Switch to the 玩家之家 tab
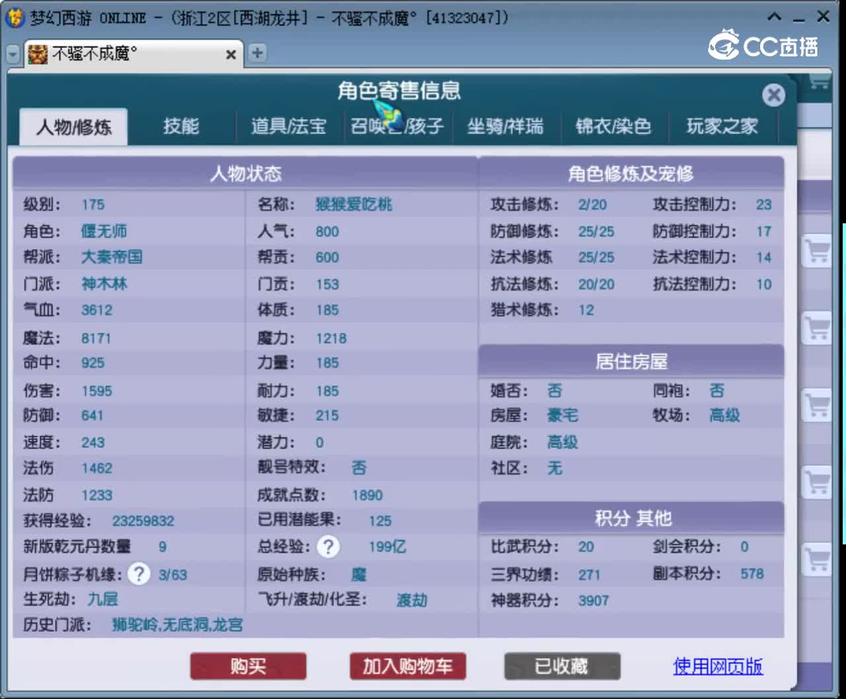846x699 pixels. pyautogui.click(x=722, y=126)
